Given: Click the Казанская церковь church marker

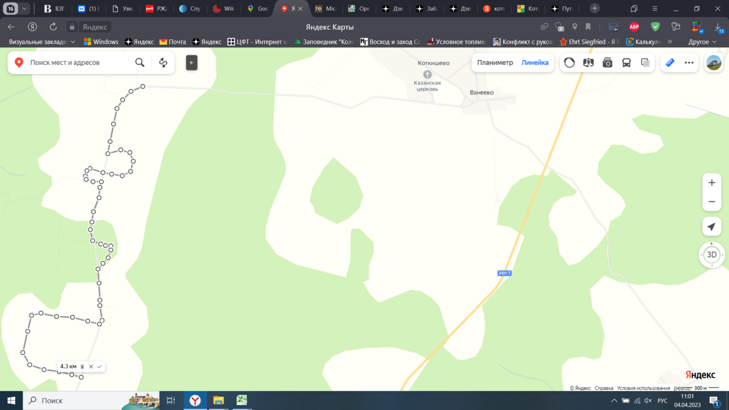Looking at the screenshot, I should click(427, 74).
